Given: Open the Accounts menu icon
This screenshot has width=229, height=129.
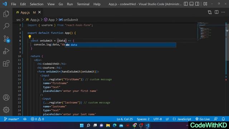Looking at the screenshot, I should pos(6,97).
